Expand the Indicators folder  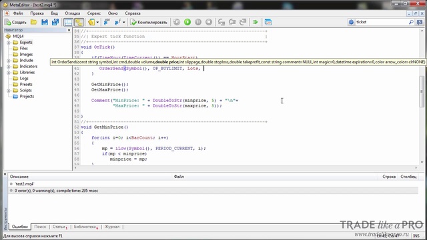click(x=9, y=67)
